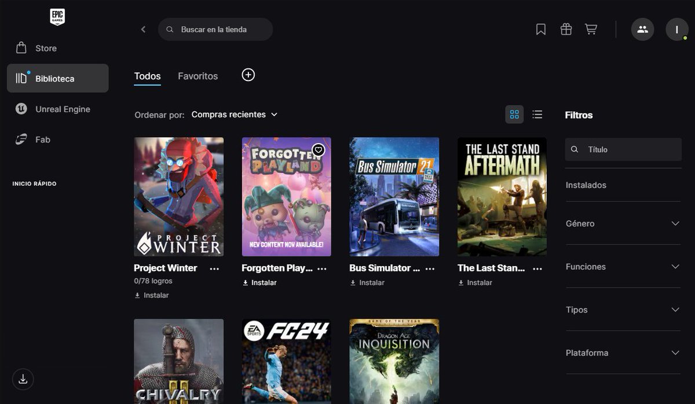Toggle favorite heart on Forgotten Playland
The image size is (695, 404).
point(318,150)
